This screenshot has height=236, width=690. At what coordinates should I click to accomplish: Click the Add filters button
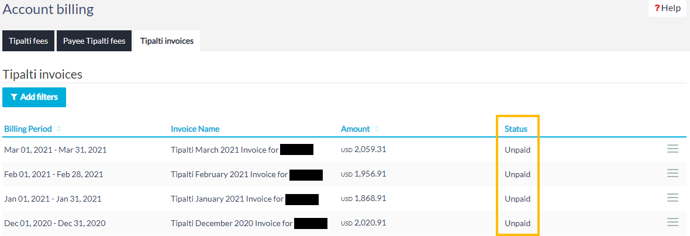(34, 97)
